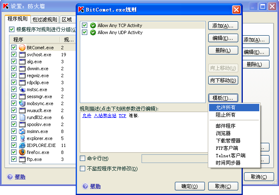The image size is (279, 195).
Task: Click the wuauclt.exe program icon
Action: (22, 110)
